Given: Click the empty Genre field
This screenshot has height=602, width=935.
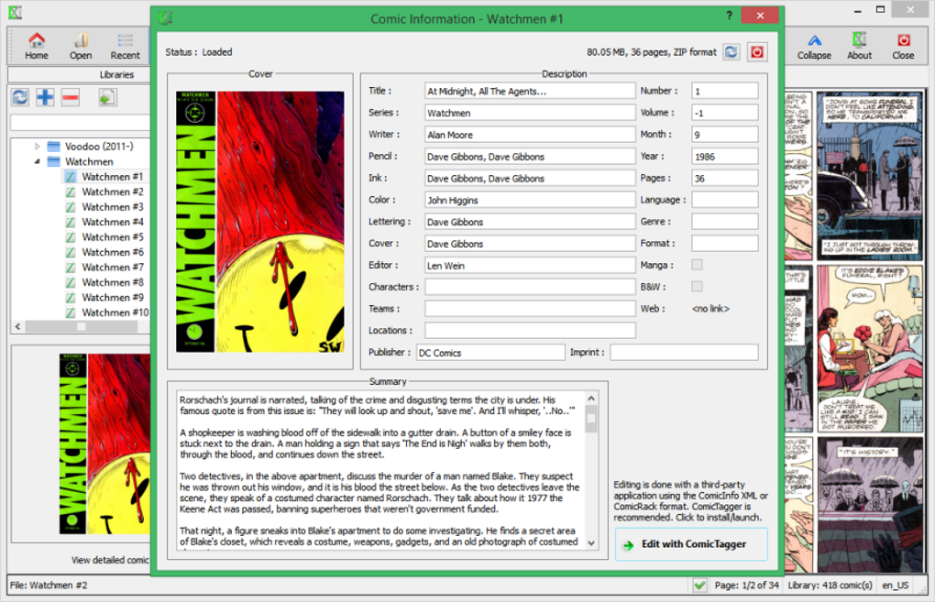Looking at the screenshot, I should click(724, 222).
